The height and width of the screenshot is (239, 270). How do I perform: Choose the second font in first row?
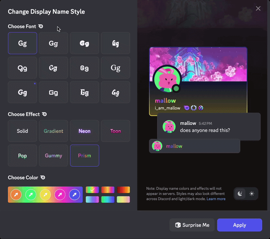[x=53, y=43]
